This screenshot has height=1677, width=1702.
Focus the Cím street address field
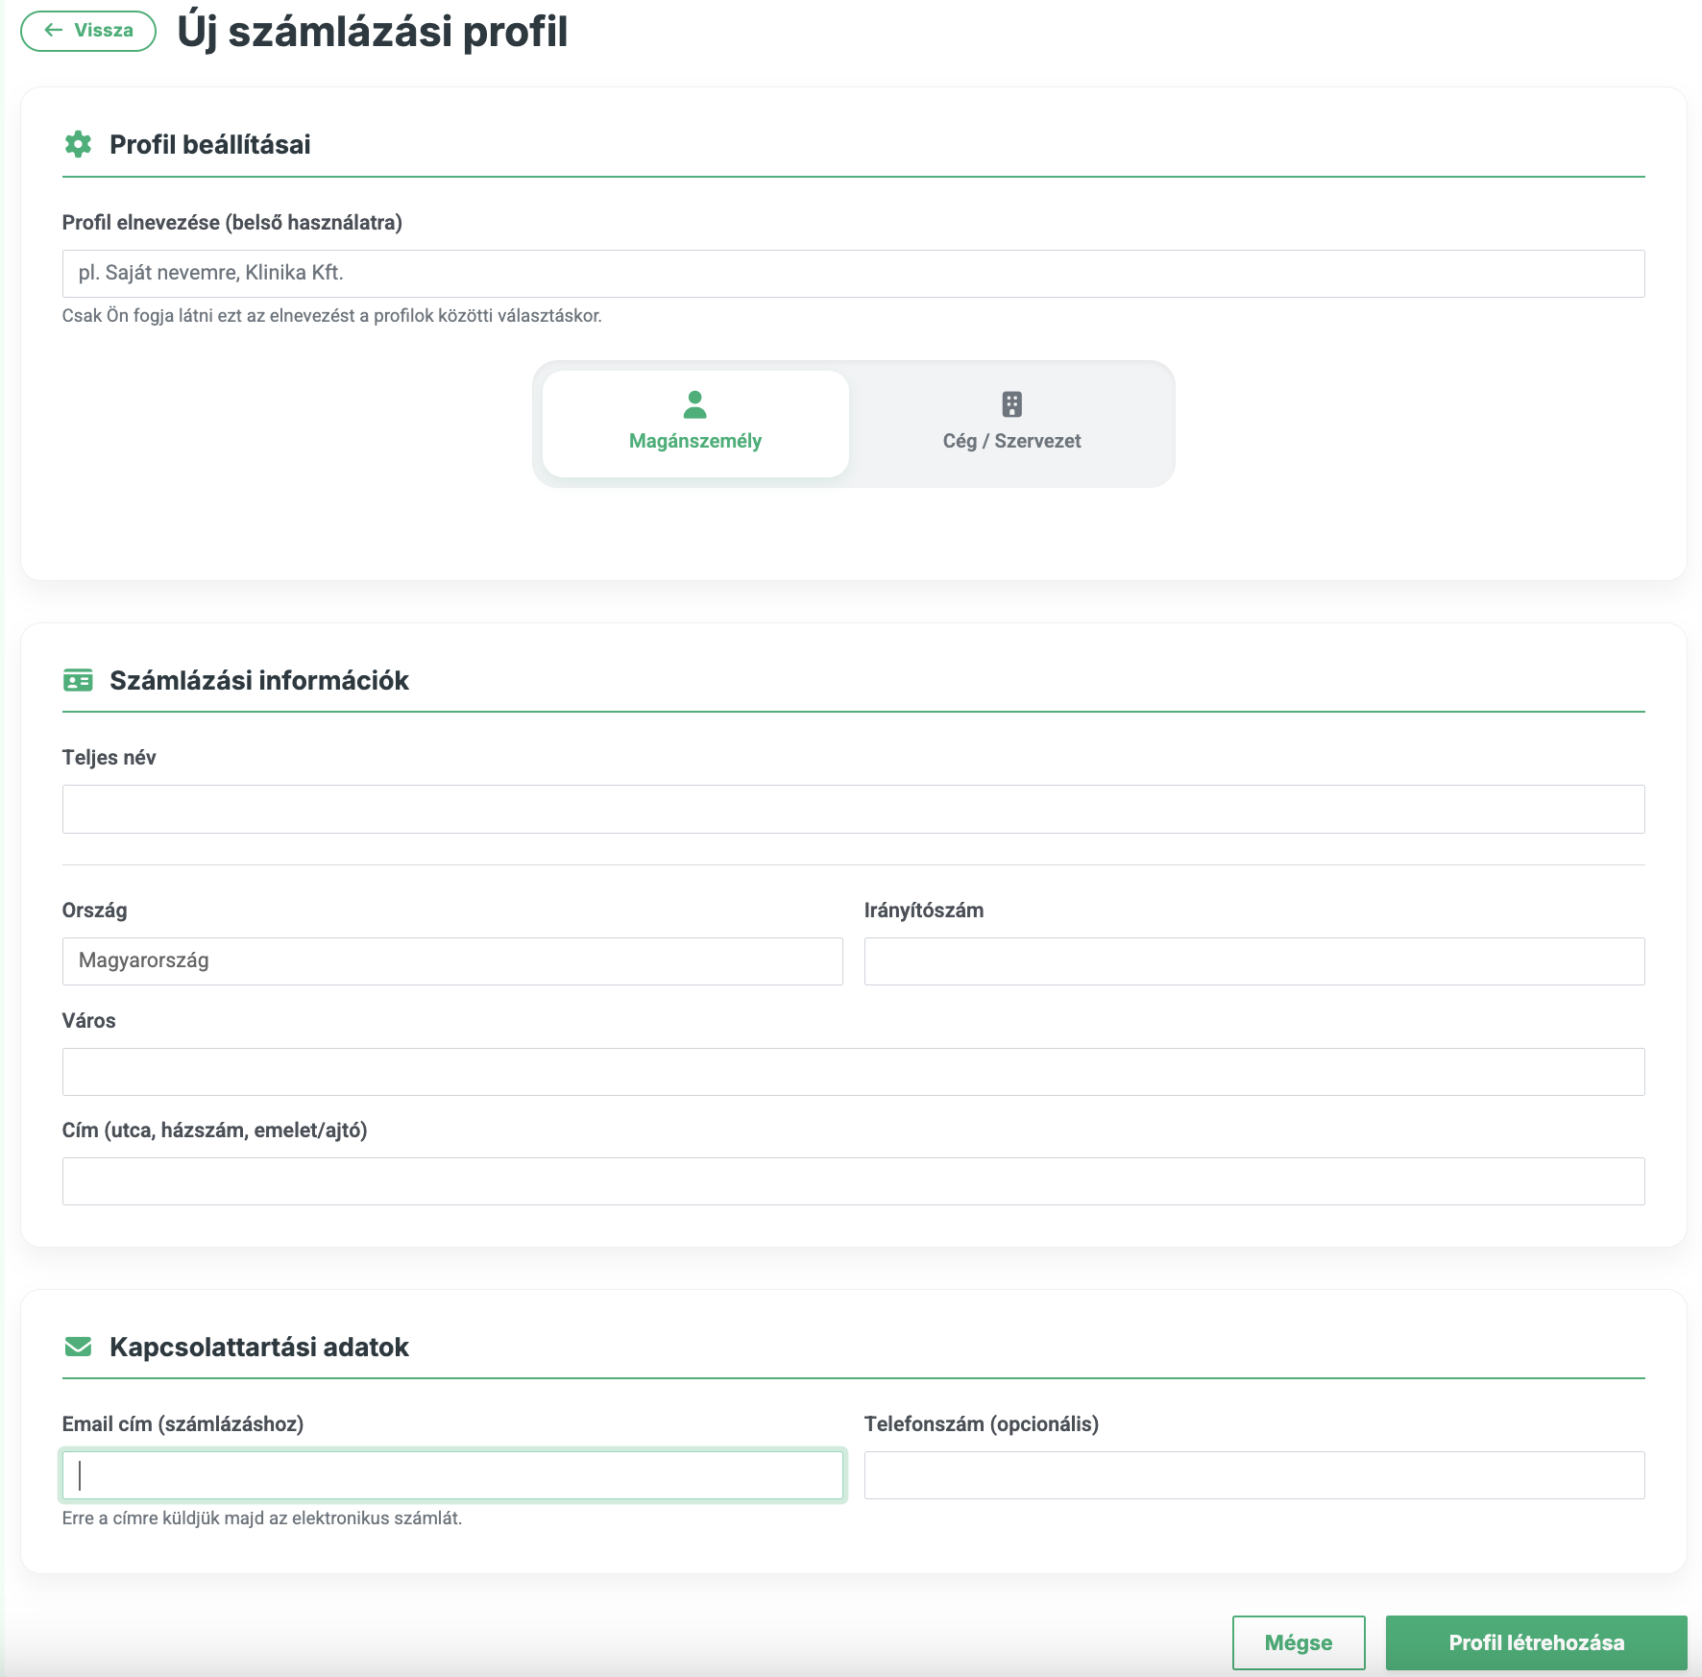853,1180
